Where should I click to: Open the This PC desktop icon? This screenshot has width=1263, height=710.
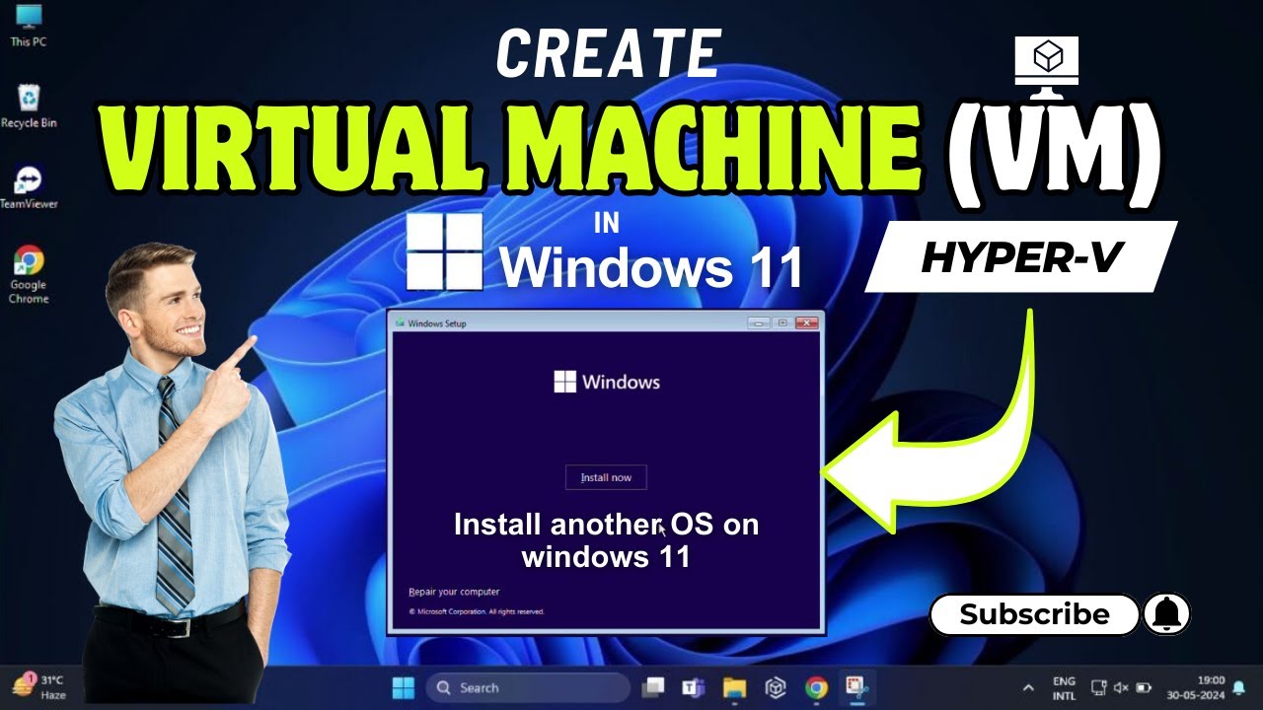tap(28, 25)
